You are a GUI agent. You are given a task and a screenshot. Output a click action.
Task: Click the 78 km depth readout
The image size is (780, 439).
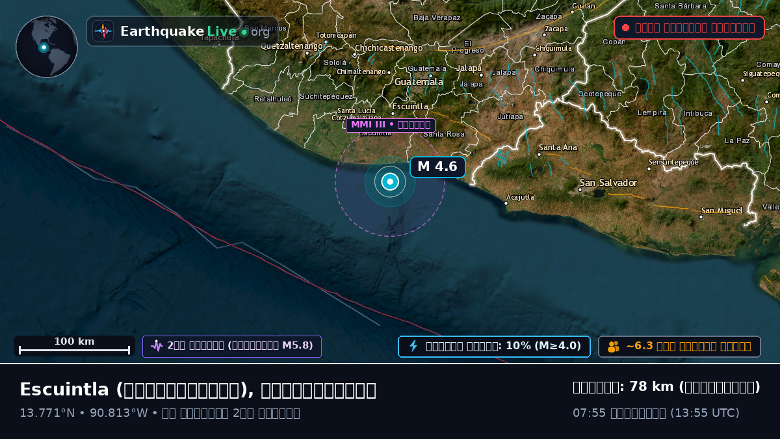click(666, 387)
